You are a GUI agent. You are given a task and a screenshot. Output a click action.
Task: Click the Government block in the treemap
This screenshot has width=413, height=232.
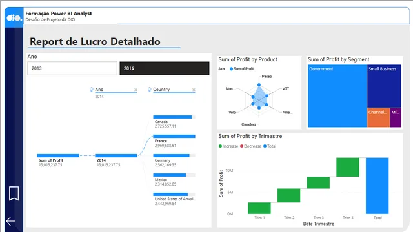pos(337,96)
